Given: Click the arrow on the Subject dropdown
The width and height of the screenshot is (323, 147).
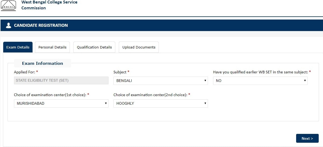Looking at the screenshot, I should [205, 81].
